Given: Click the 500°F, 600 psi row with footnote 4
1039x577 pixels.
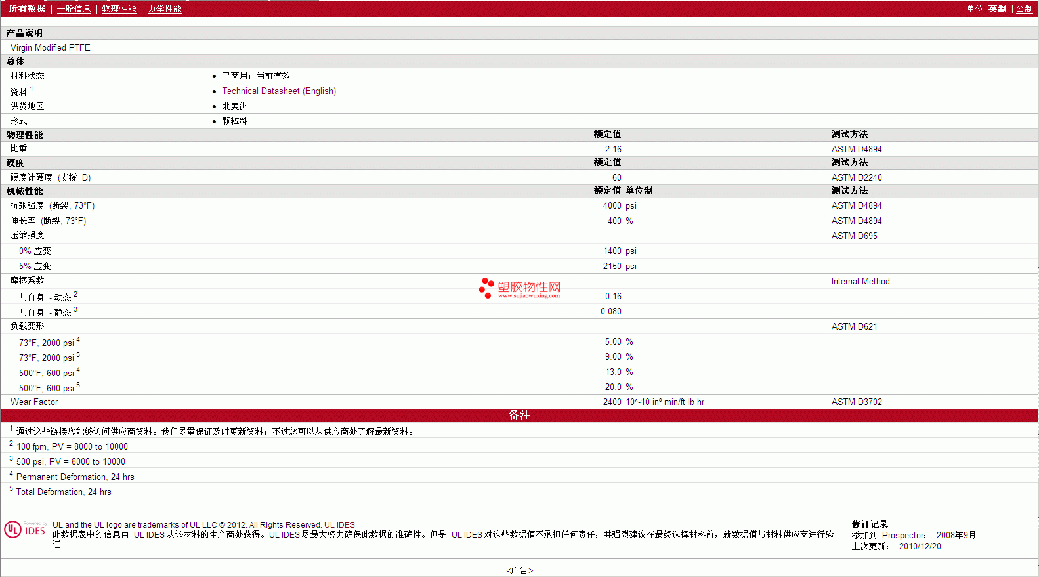Looking at the screenshot, I should tap(49, 372).
